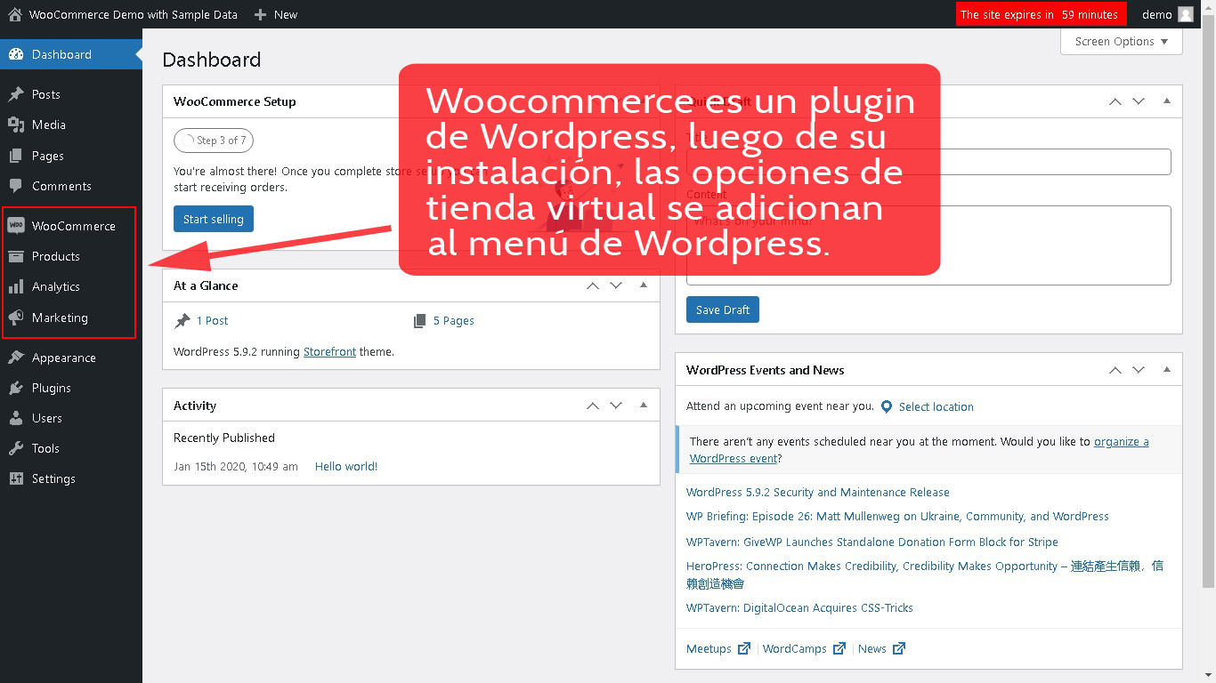Open the Storefront theme link
This screenshot has width=1216, height=683.
[329, 351]
